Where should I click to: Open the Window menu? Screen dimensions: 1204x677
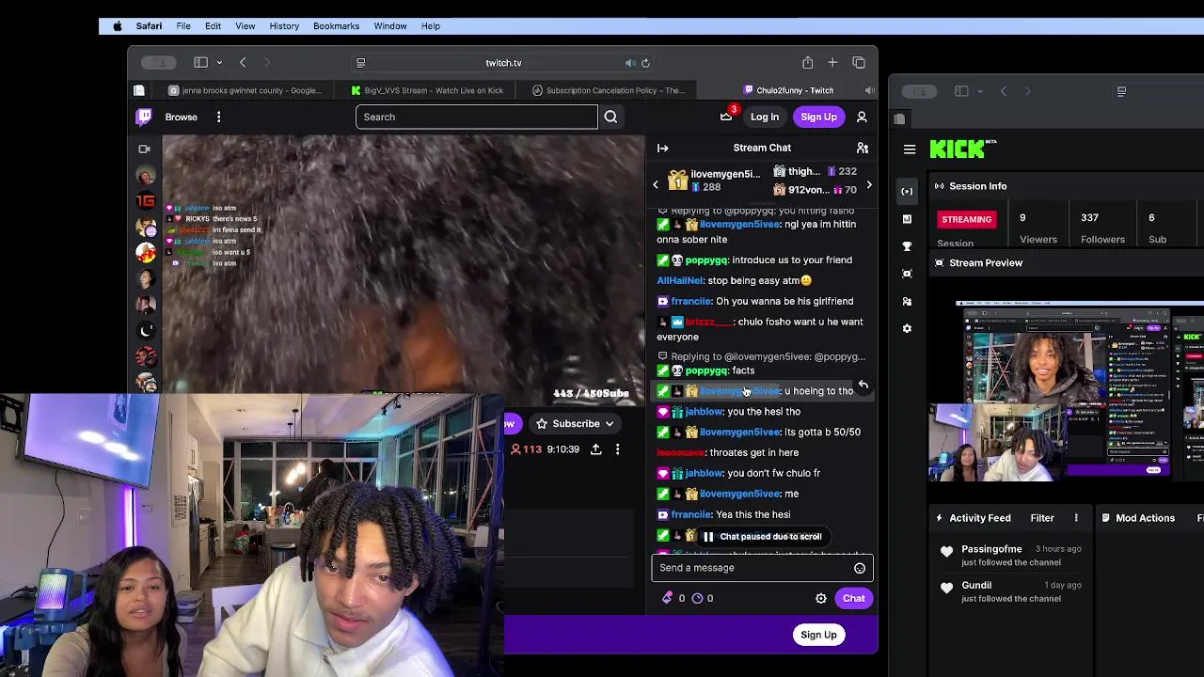389,26
